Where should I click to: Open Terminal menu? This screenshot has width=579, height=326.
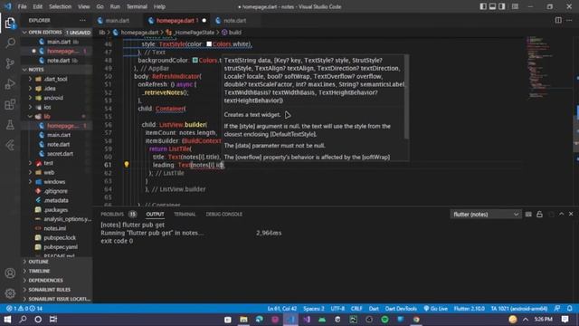pos(137,6)
